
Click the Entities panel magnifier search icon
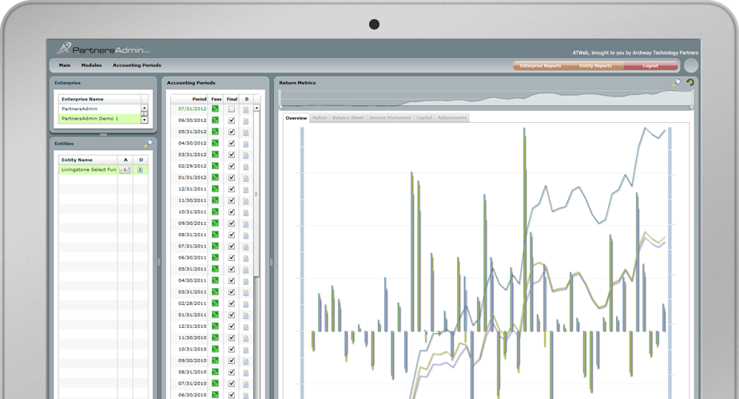pos(148,144)
